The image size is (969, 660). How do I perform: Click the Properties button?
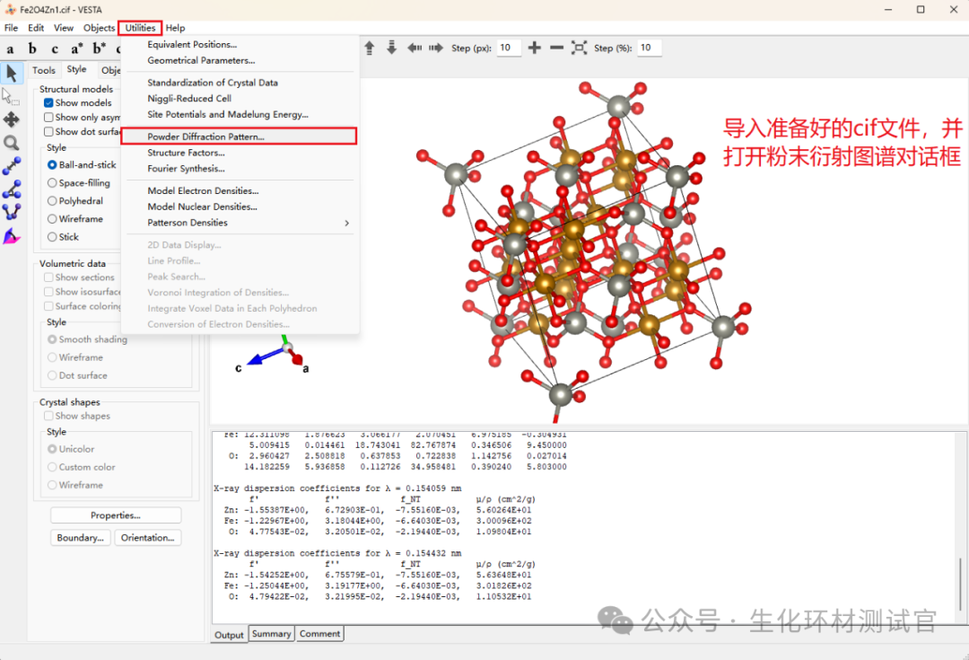tap(116, 515)
